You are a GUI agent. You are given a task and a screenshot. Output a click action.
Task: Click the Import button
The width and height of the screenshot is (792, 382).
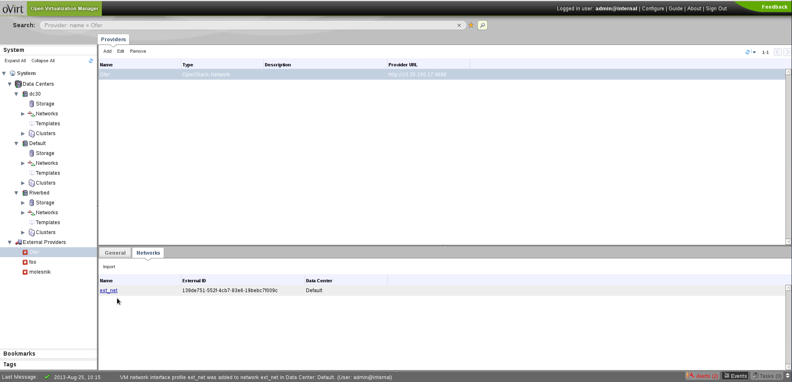coord(109,267)
